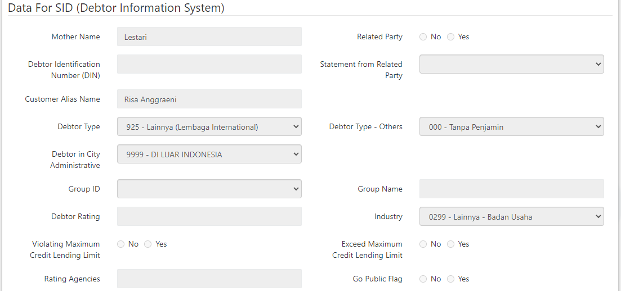Select No for Exceed Maximum Credit Lending Limit
This screenshot has height=291, width=621.
[423, 244]
